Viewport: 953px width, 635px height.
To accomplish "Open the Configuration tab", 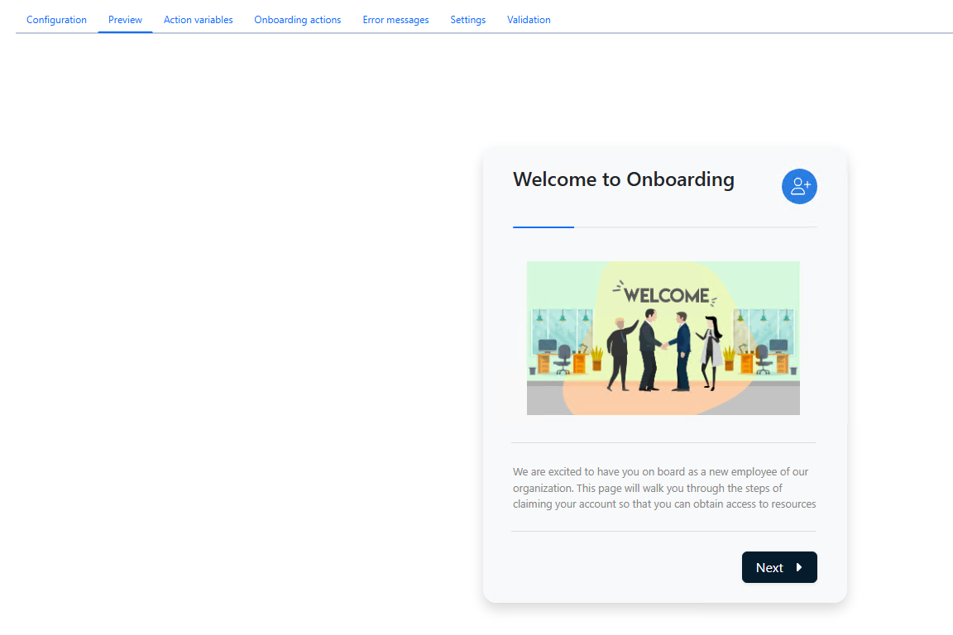I will [x=56, y=20].
